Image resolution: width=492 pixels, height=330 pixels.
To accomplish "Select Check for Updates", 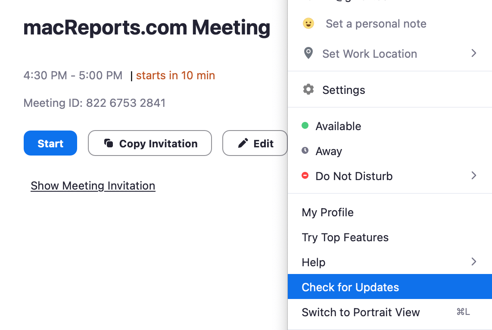I will pyautogui.click(x=390, y=287).
